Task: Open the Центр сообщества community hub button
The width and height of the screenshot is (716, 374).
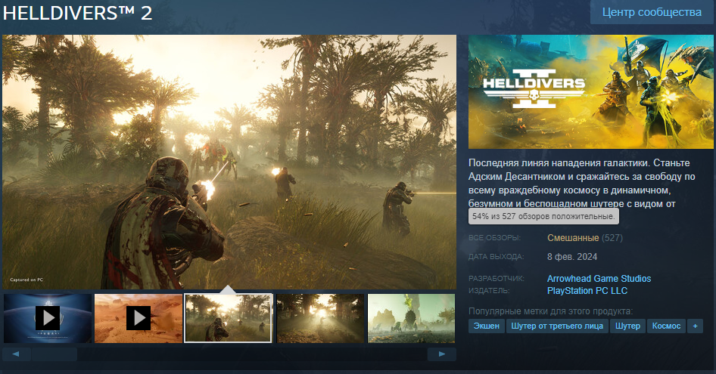Action: click(652, 12)
